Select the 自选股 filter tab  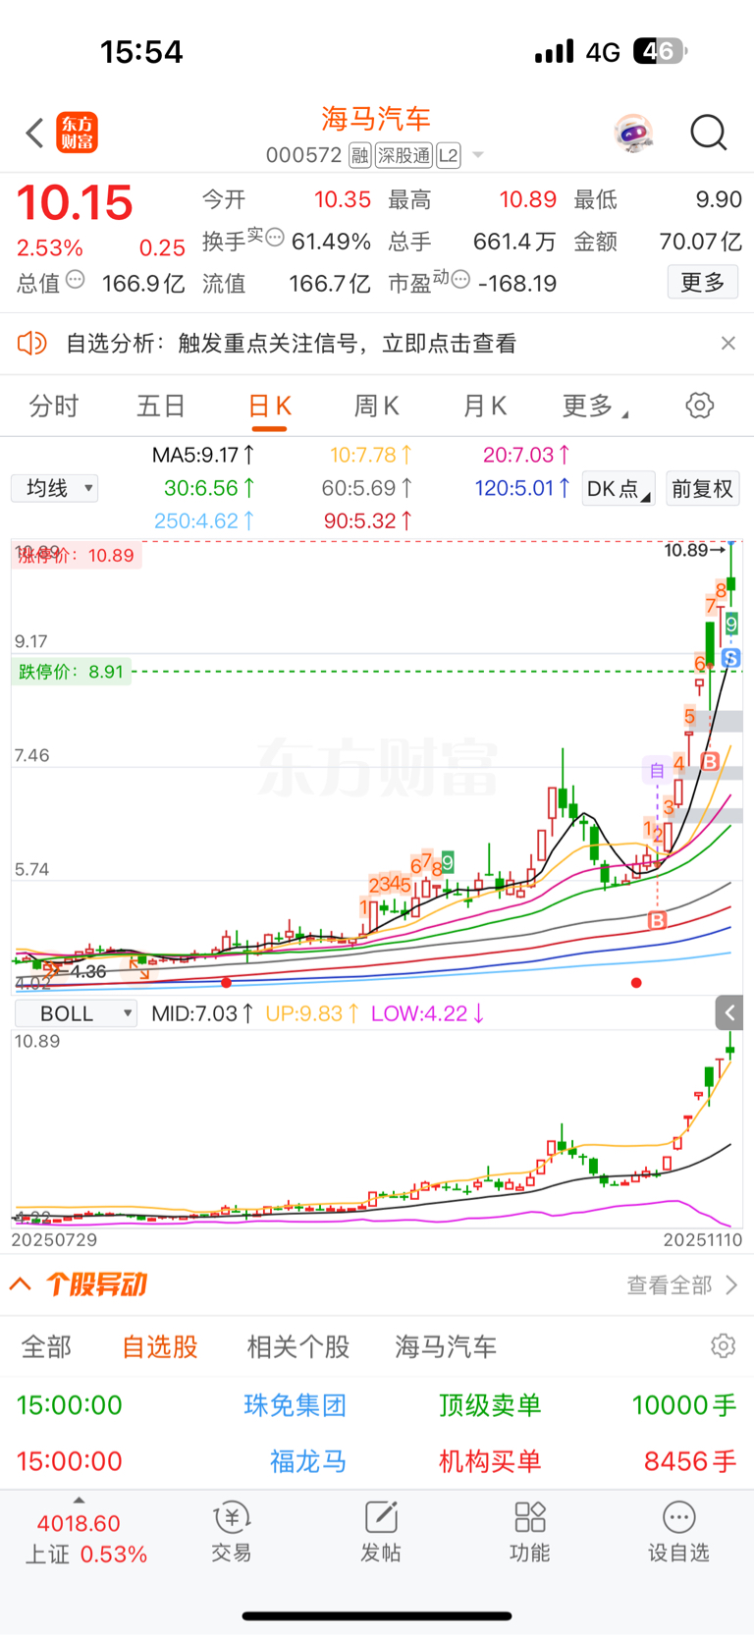click(160, 1346)
